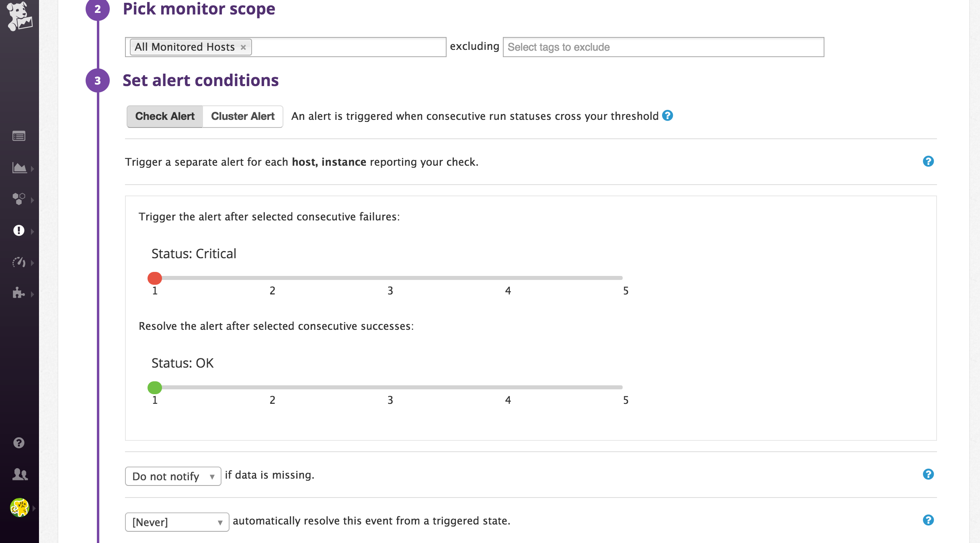Click the threshold help tooltip icon
The image size is (980, 543).
click(668, 116)
